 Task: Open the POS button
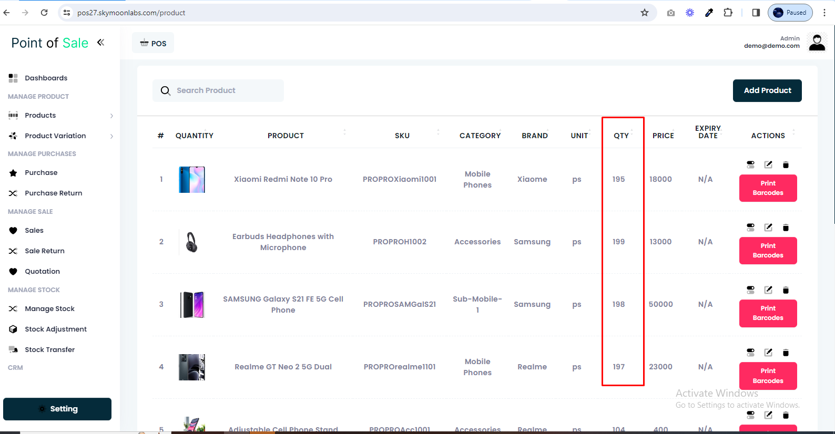tap(153, 43)
